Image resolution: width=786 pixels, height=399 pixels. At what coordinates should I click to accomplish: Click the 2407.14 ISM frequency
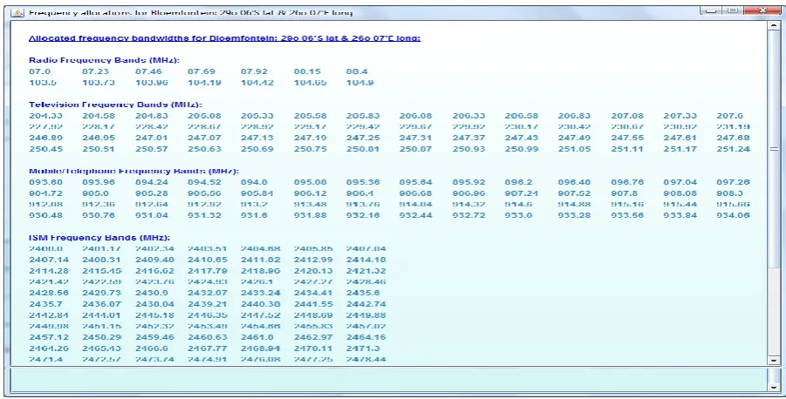49,260
